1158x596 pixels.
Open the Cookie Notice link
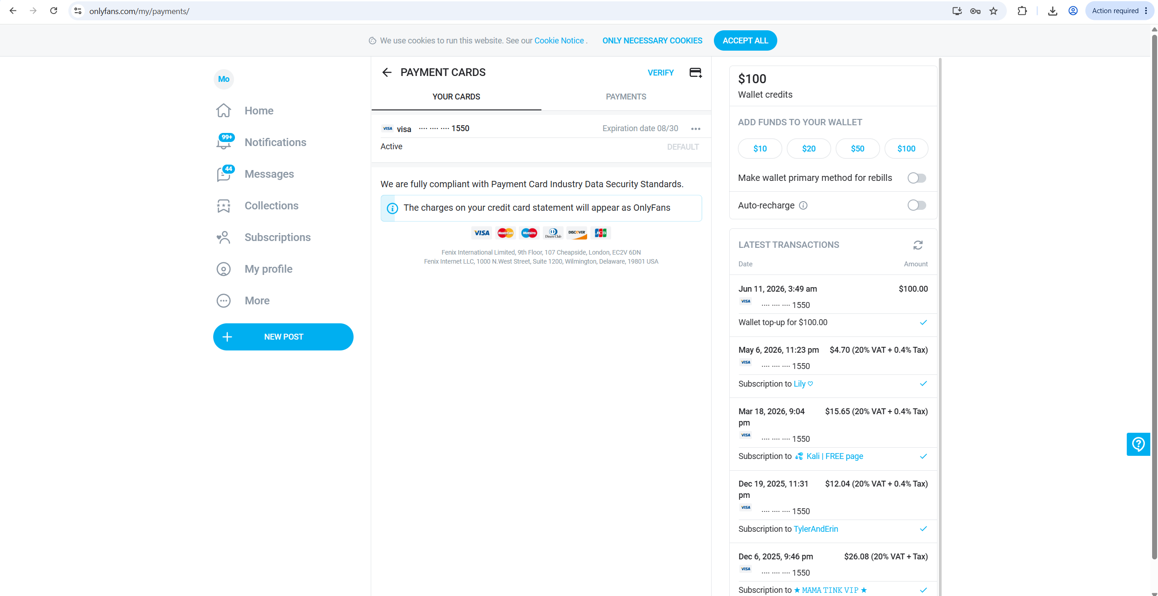click(x=559, y=41)
